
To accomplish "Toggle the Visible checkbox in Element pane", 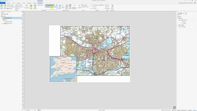I will coord(182,22).
